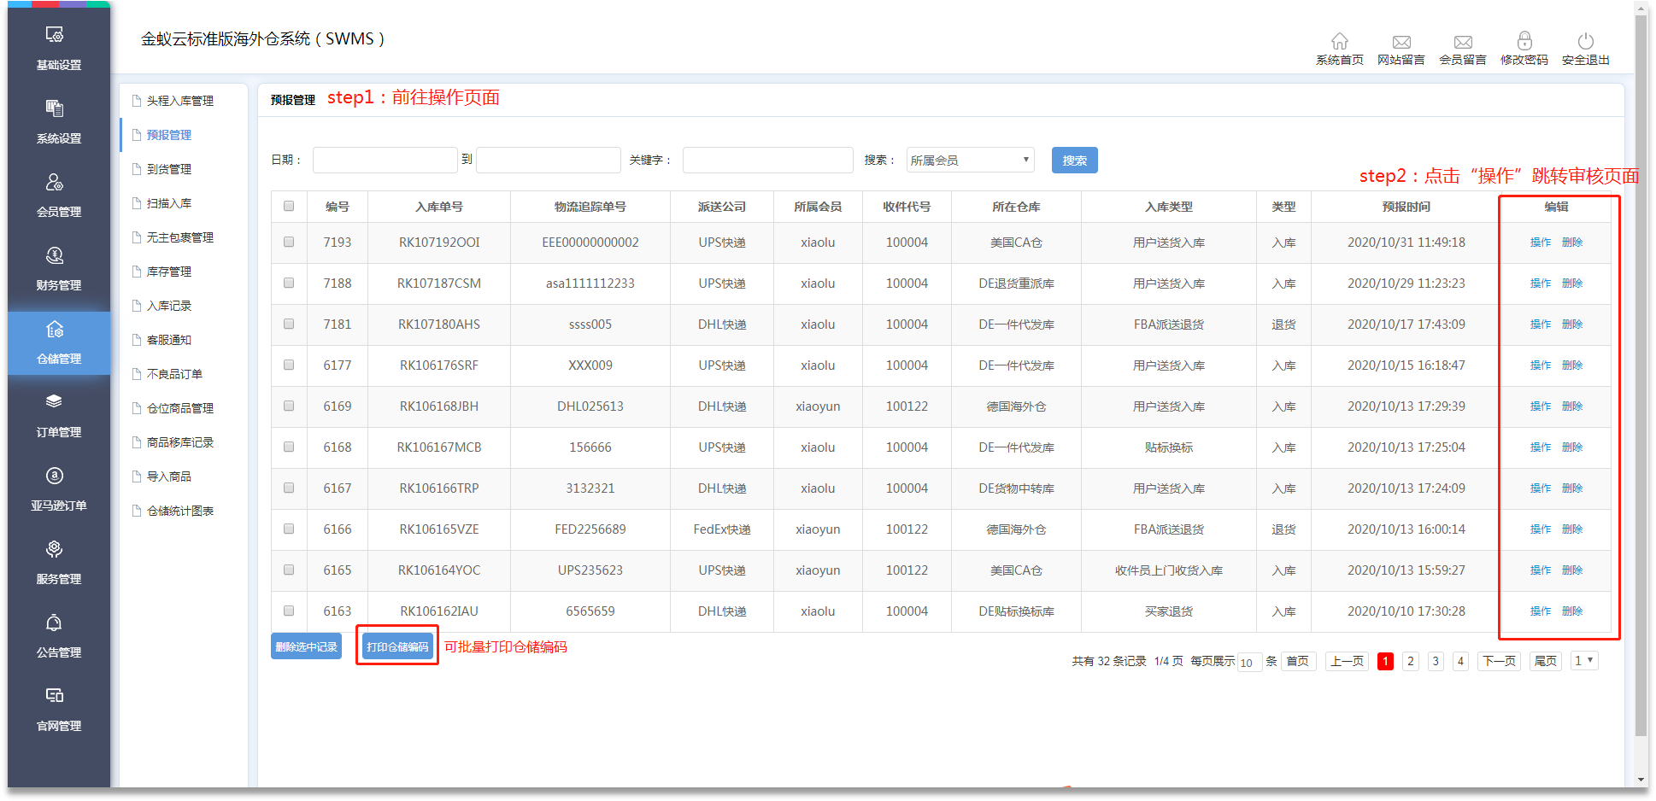The width and height of the screenshot is (1656, 801).
Task: Open 到货管理 in submenu
Action: [x=169, y=169]
